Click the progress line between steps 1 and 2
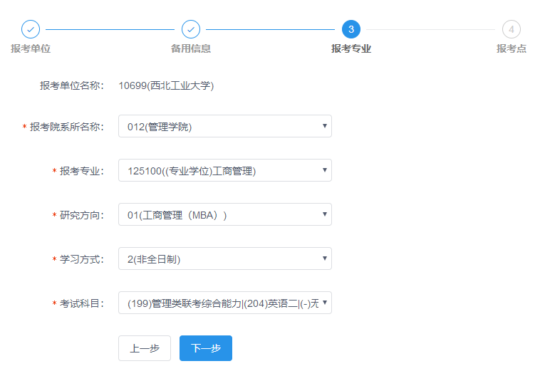The image size is (545, 376). point(110,29)
